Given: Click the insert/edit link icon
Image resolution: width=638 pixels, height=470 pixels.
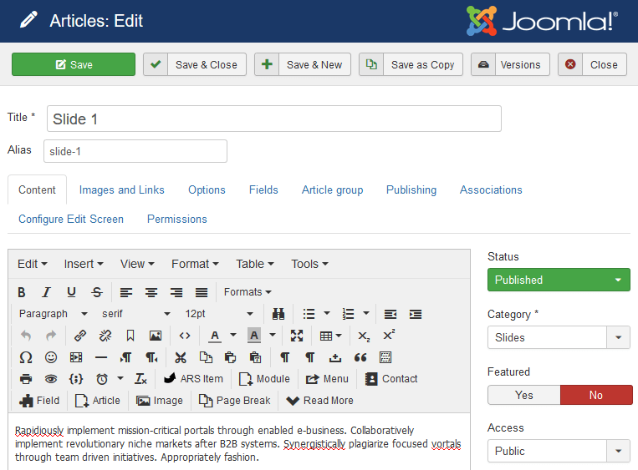Looking at the screenshot, I should [x=80, y=336].
